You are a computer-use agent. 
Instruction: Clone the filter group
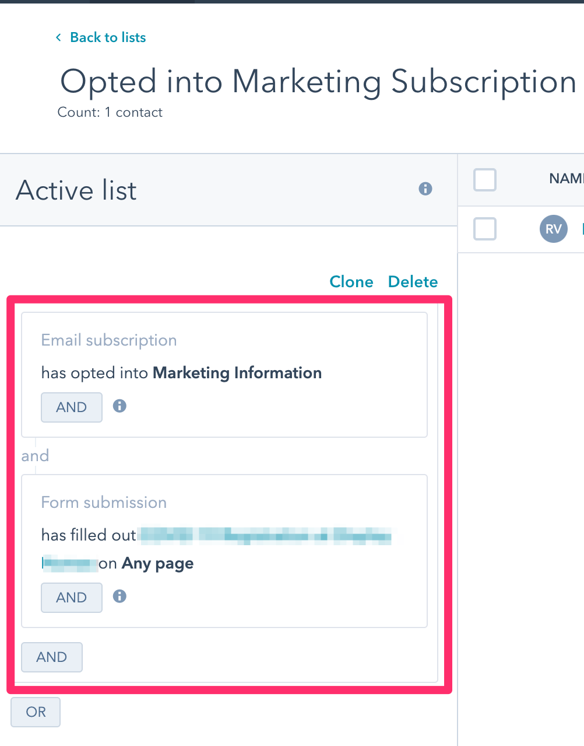click(x=351, y=281)
